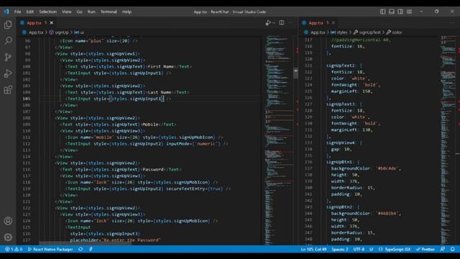
Task: Open the Prettier status item
Action: click(x=425, y=250)
